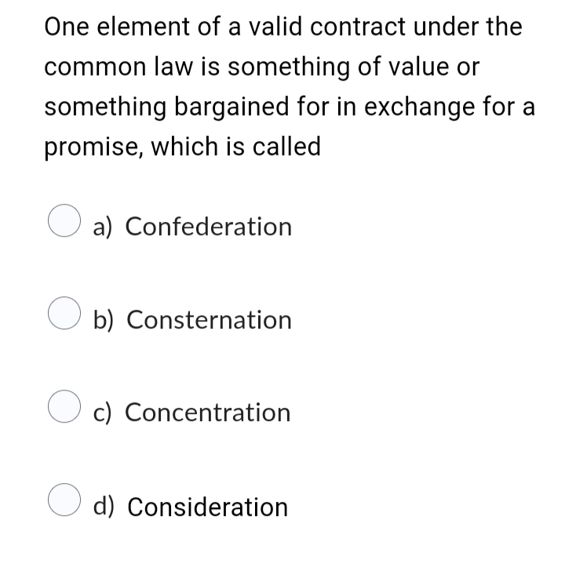Screen dimensions: 565x567
Task: Click the 'd)' option letter
Action: coord(104,506)
